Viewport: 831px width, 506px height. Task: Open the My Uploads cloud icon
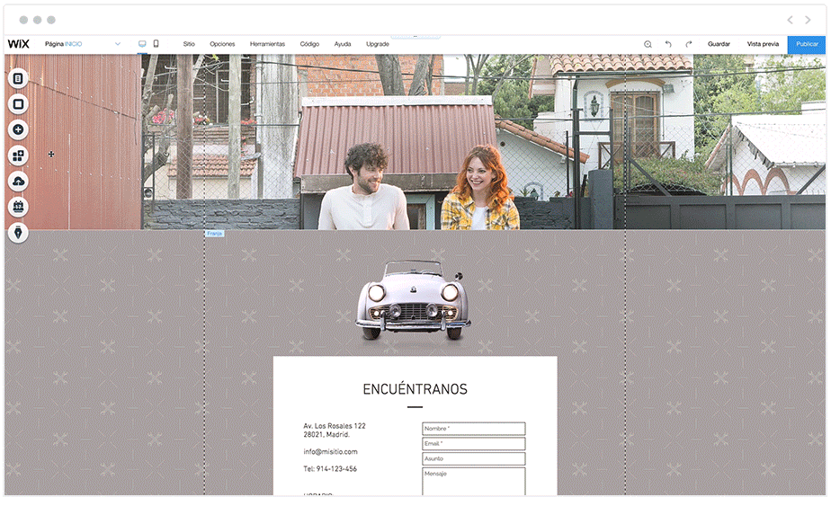point(18,182)
